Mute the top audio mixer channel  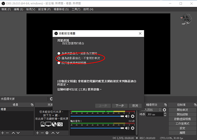pyautogui.click(x=127, y=116)
